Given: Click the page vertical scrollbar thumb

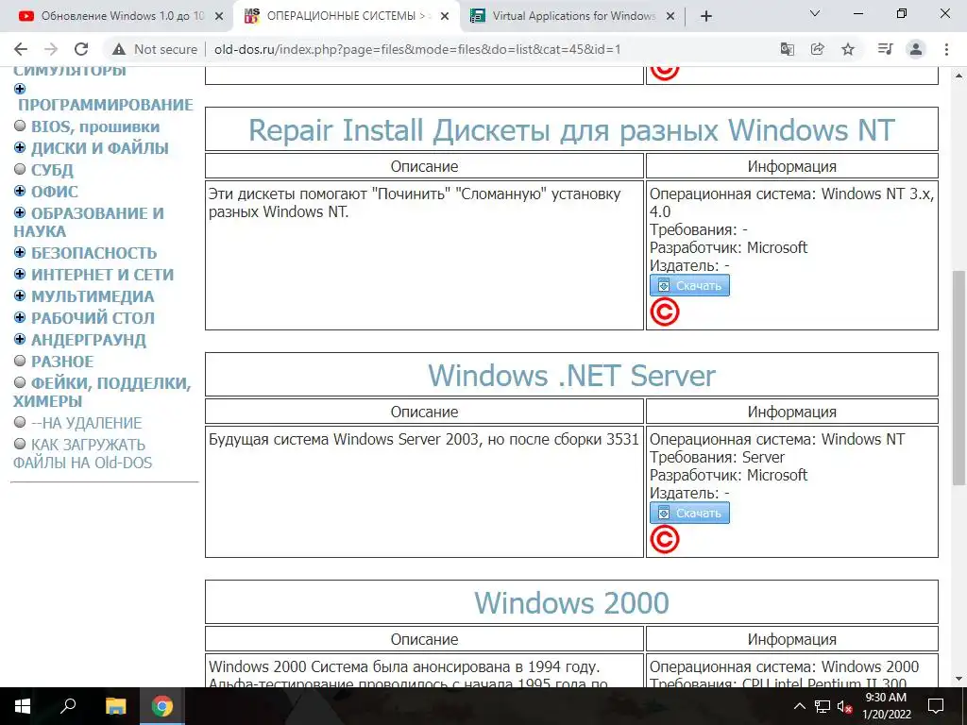Looking at the screenshot, I should [x=959, y=378].
